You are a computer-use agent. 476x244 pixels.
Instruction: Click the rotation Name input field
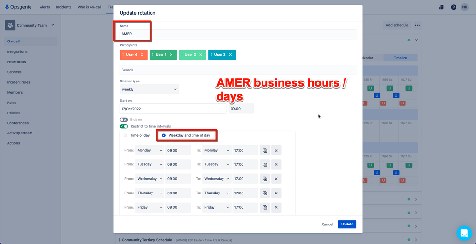(x=238, y=34)
